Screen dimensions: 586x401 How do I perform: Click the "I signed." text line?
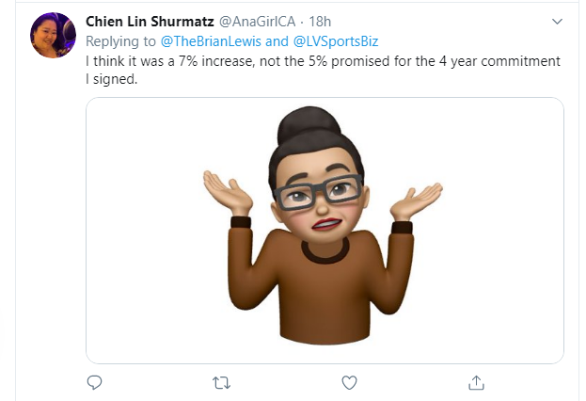[x=113, y=80]
